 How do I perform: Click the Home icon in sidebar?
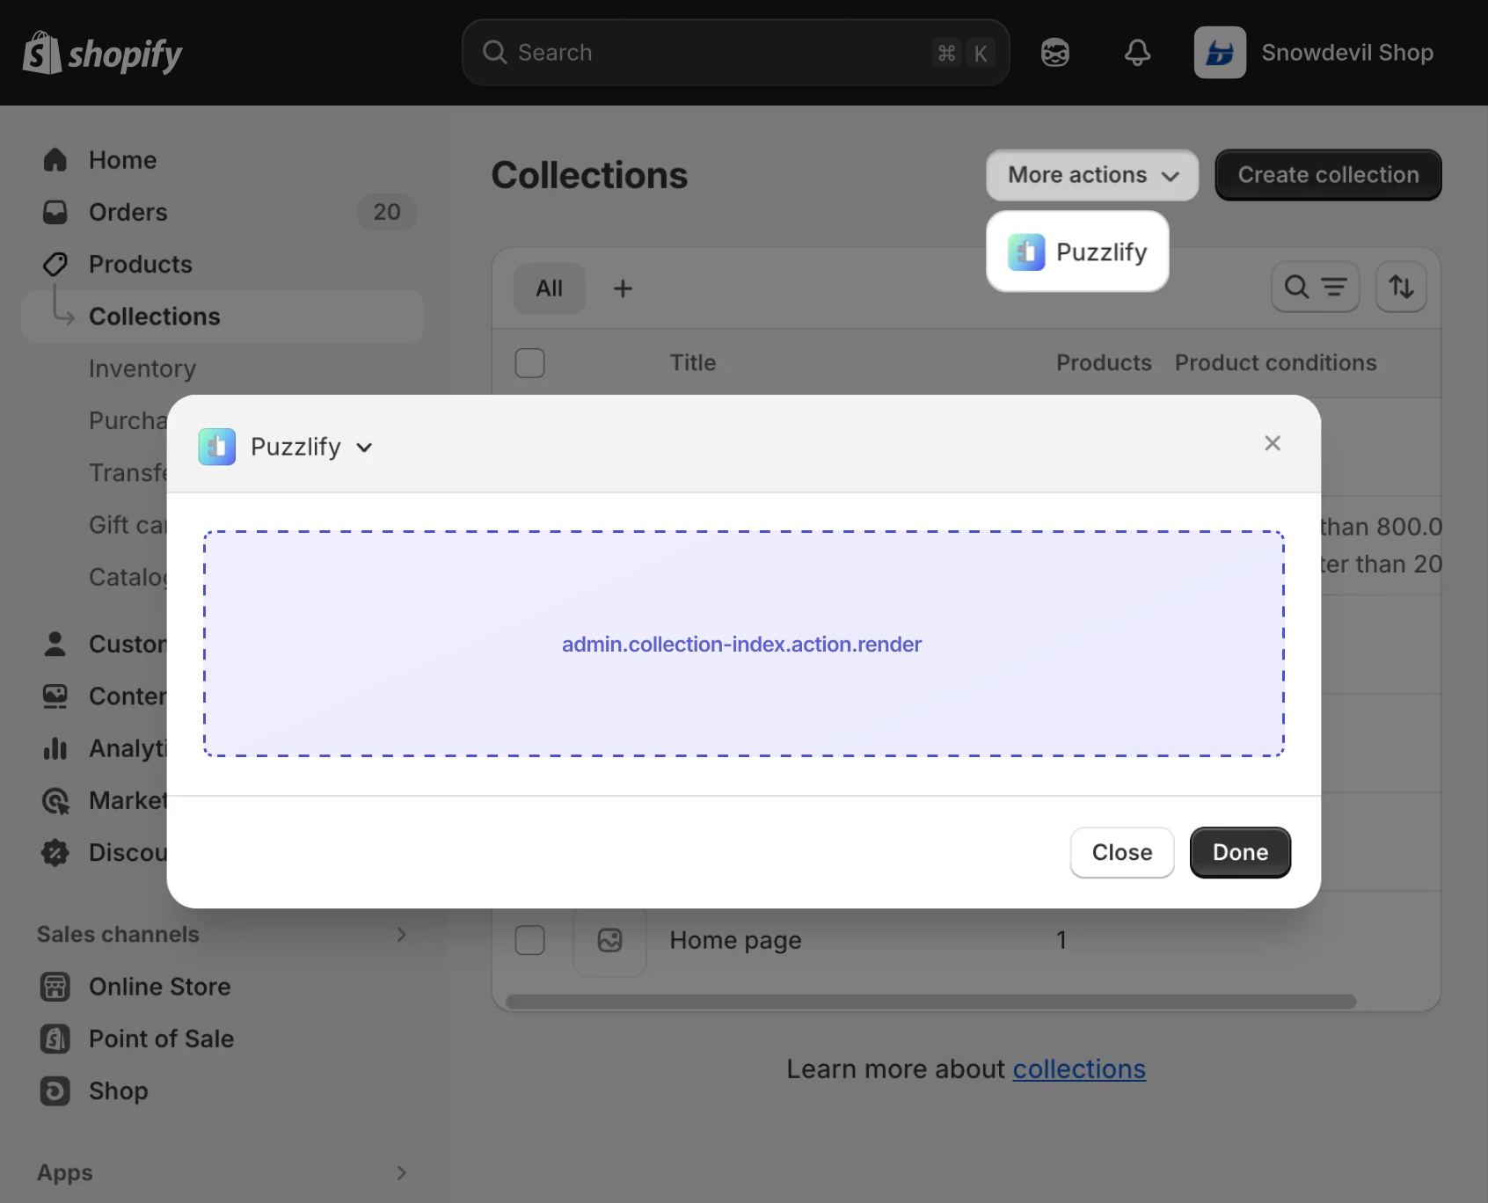pos(55,160)
